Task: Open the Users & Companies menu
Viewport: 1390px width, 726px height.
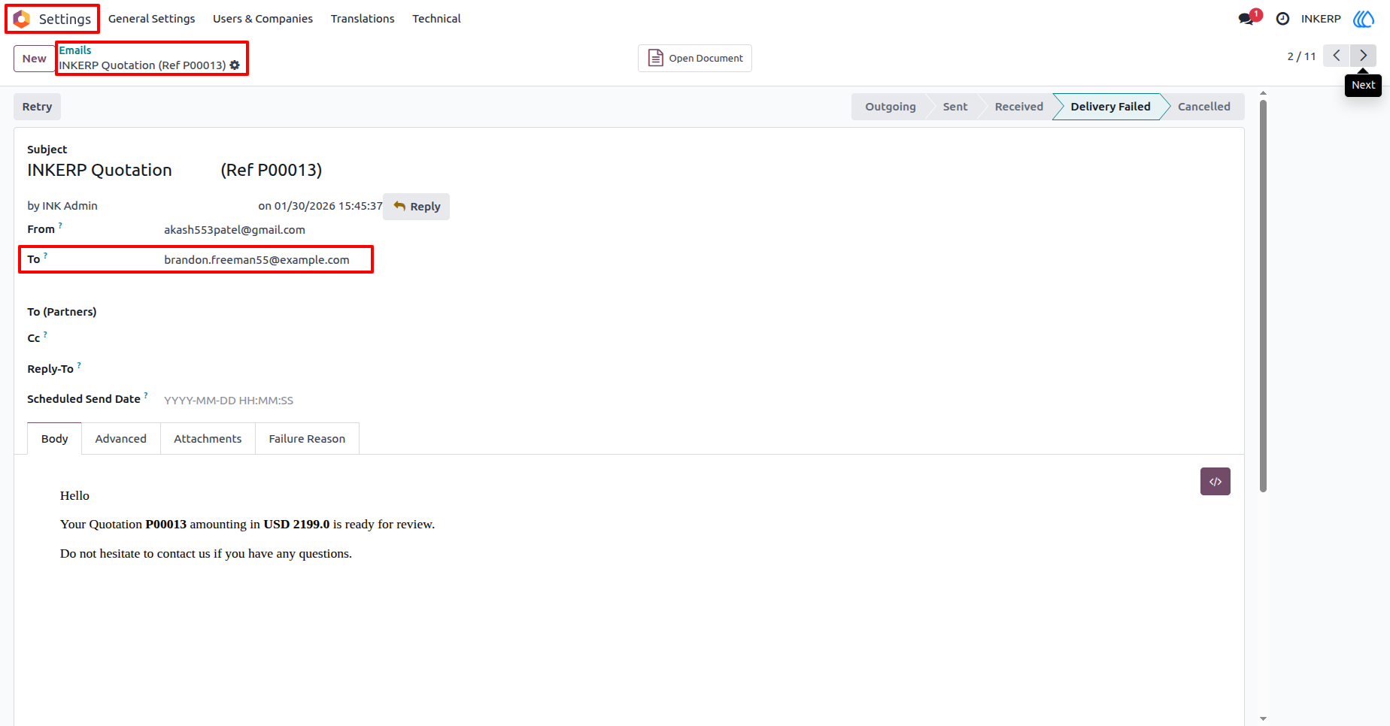Action: [263, 19]
